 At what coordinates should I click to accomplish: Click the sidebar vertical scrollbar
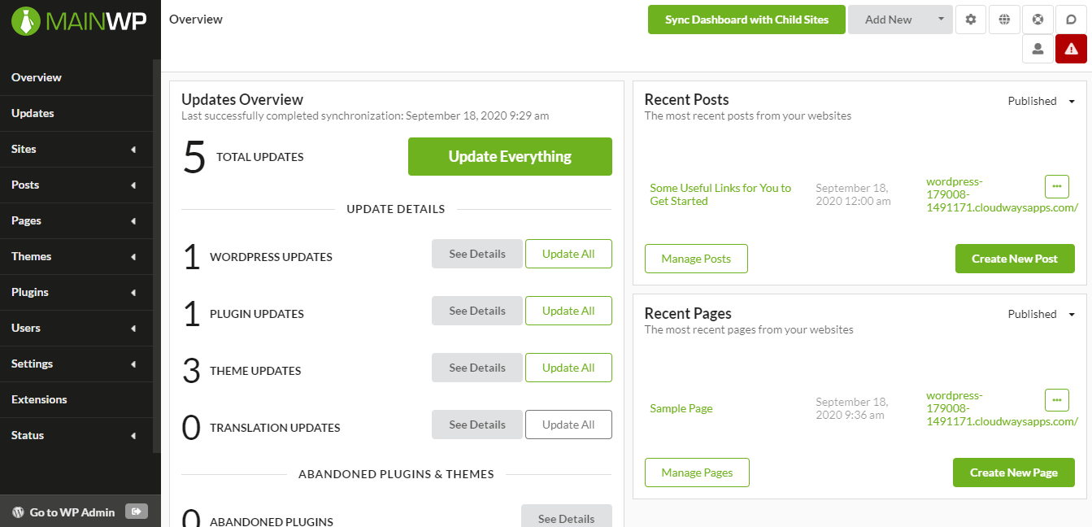(157, 256)
